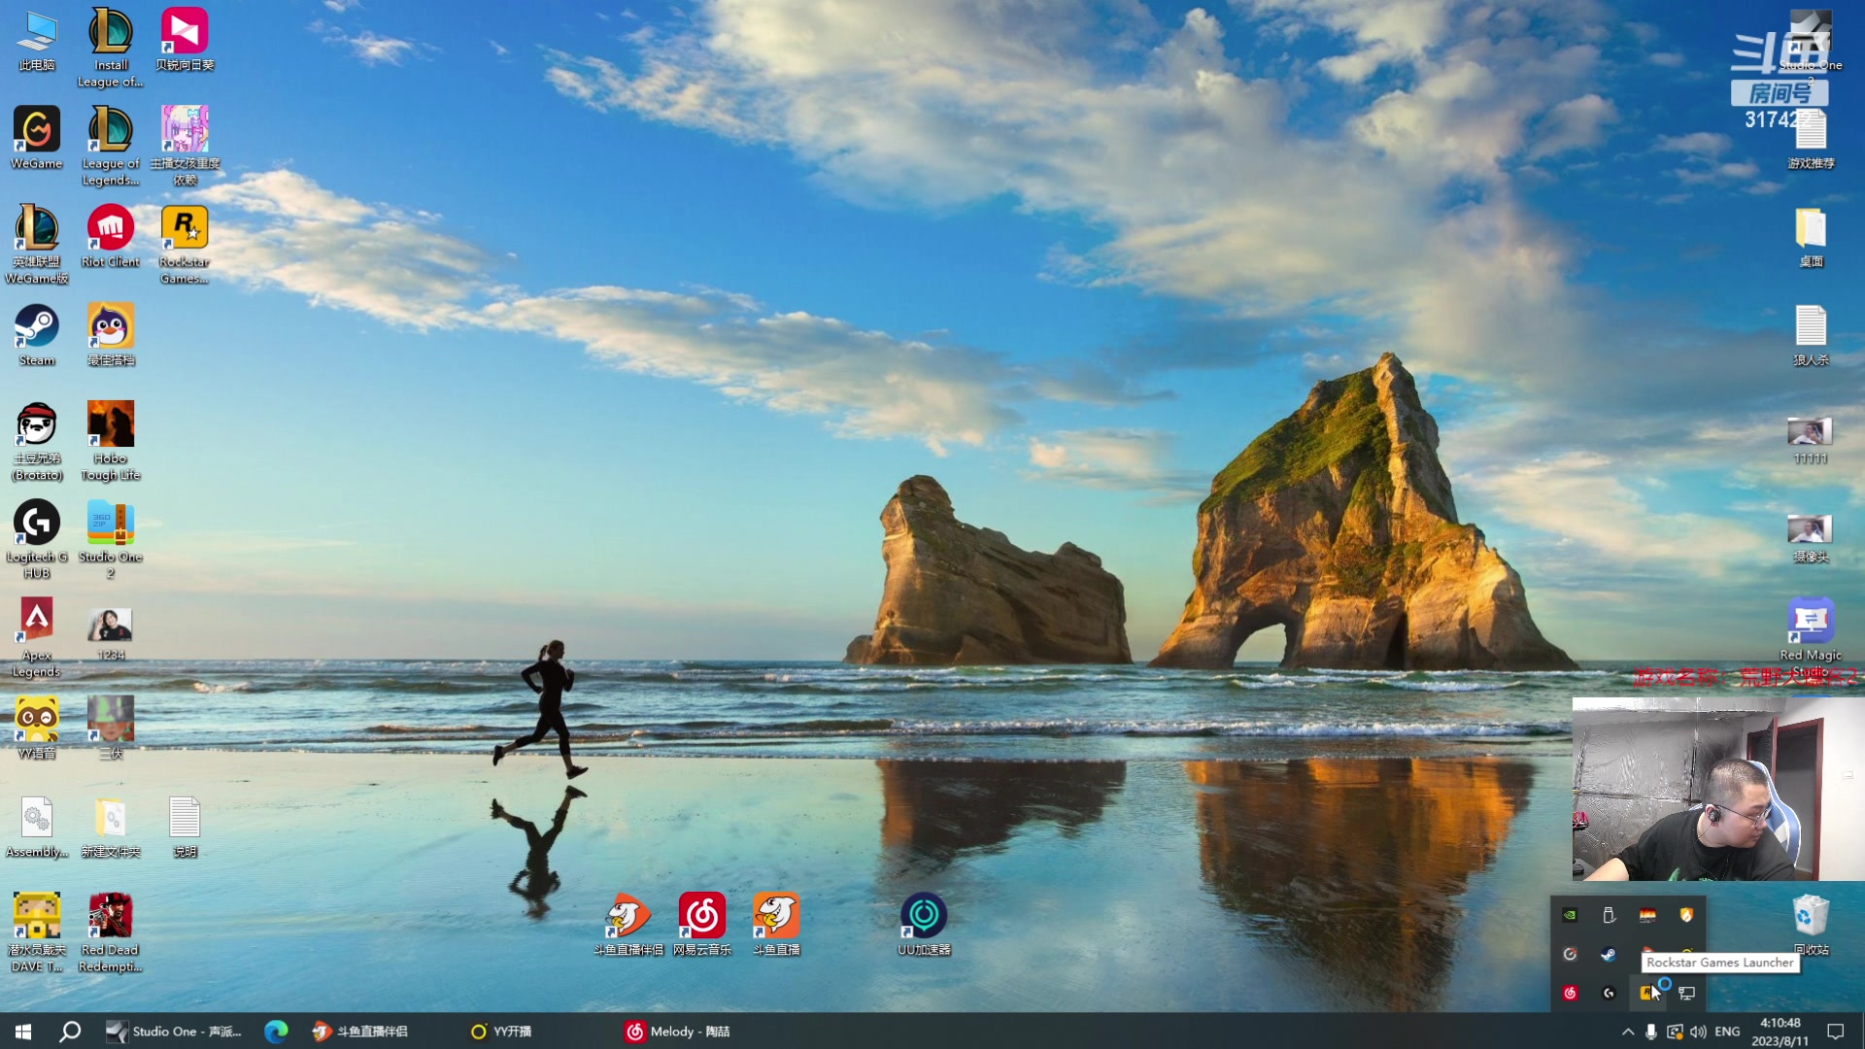Switch input language via ENG indicator

pyautogui.click(x=1727, y=1032)
